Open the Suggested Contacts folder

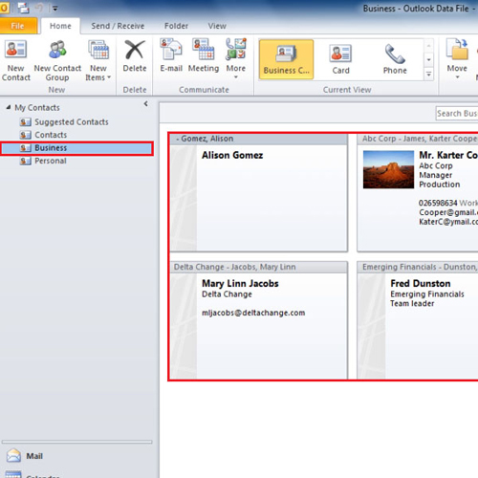coord(72,122)
